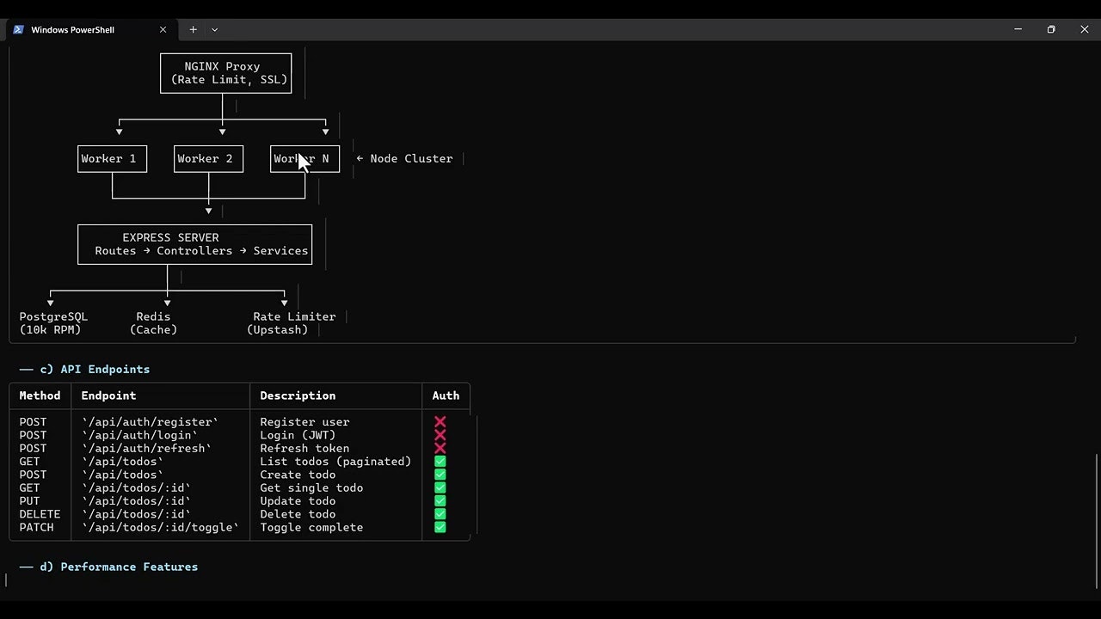Click the "List todos (paginated)" description
The height and width of the screenshot is (619, 1101).
click(335, 462)
